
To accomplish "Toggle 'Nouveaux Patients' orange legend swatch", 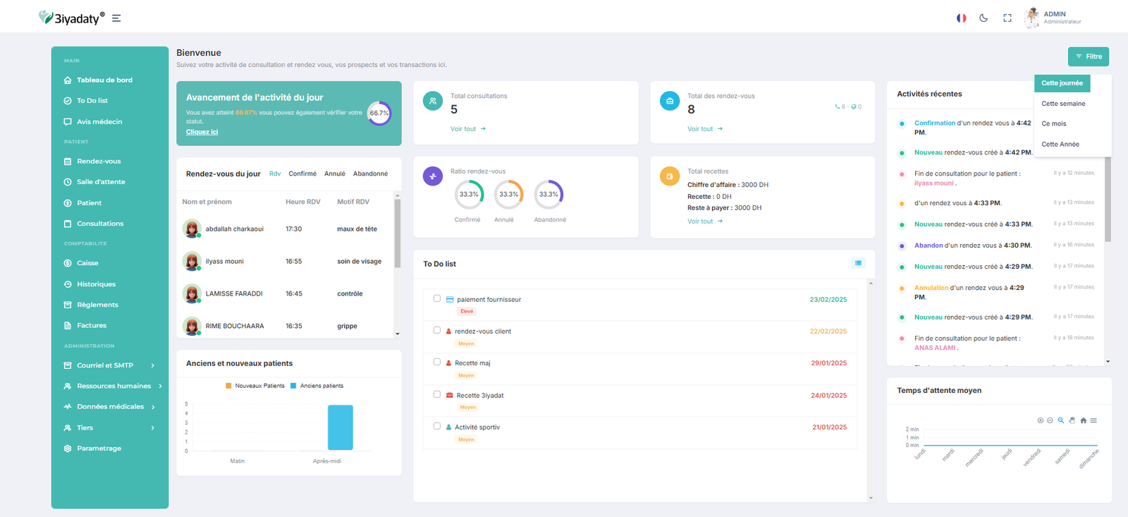I will 228,386.
